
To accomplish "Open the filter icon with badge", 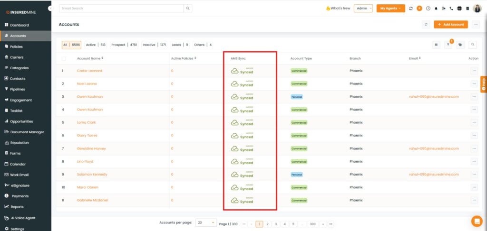I will (448, 45).
